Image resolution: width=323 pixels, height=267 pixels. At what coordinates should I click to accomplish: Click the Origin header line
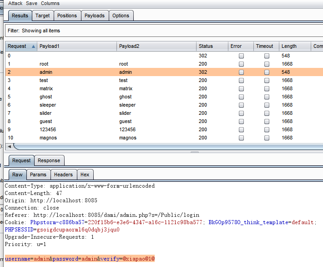point(51,200)
